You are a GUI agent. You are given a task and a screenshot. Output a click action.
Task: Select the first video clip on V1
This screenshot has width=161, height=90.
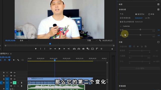(x=42, y=79)
